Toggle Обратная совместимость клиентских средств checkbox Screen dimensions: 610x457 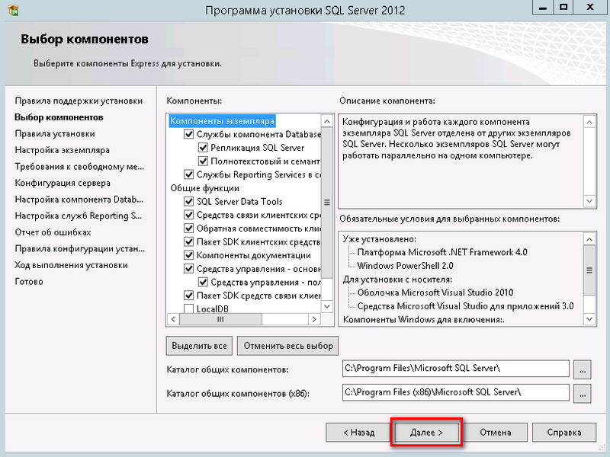(x=188, y=228)
